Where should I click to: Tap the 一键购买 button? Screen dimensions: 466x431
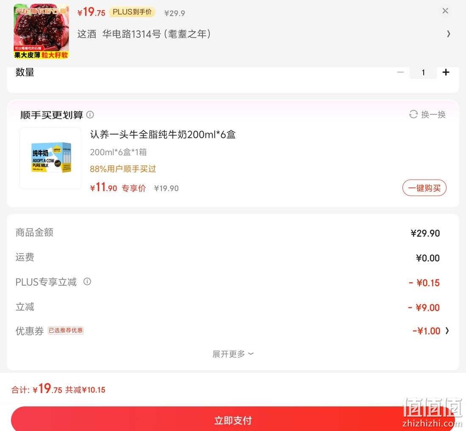pos(424,188)
